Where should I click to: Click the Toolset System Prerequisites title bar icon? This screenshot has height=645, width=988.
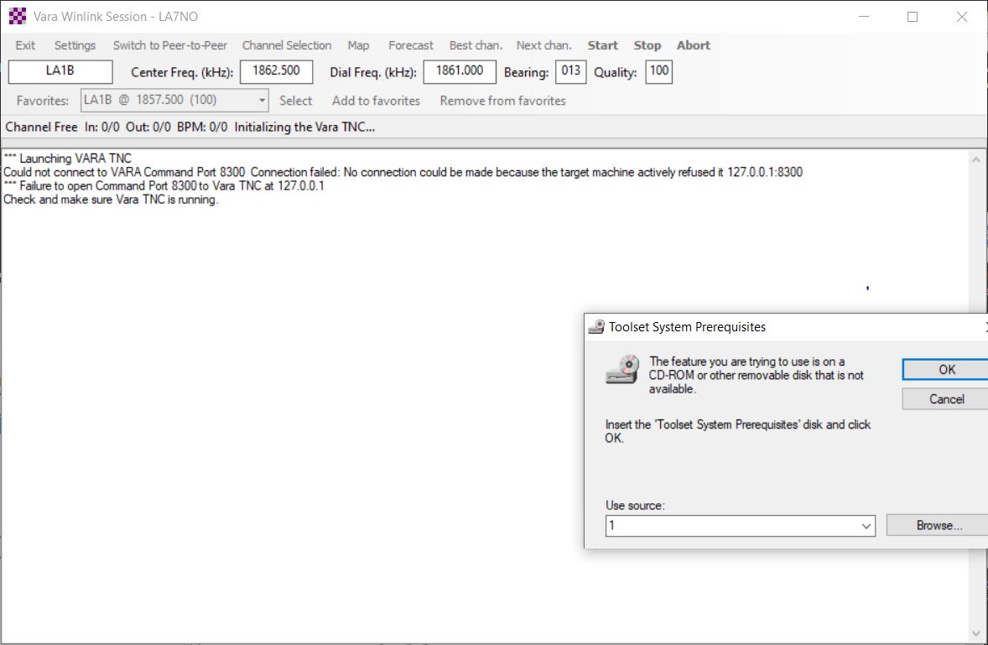(x=596, y=327)
